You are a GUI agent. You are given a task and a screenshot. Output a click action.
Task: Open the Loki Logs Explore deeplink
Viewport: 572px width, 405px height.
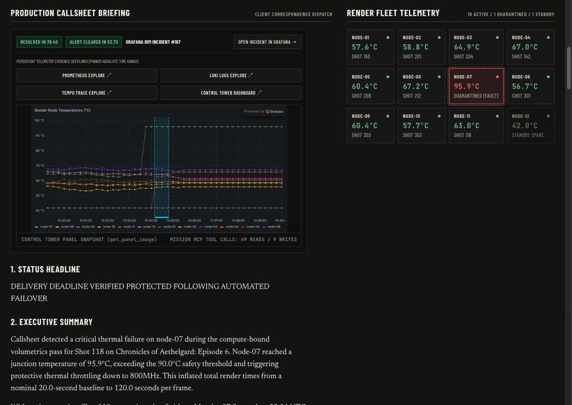pos(231,75)
